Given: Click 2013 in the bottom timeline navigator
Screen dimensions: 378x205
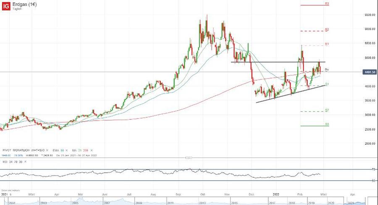Looking at the screenshot, I should 202,202.
